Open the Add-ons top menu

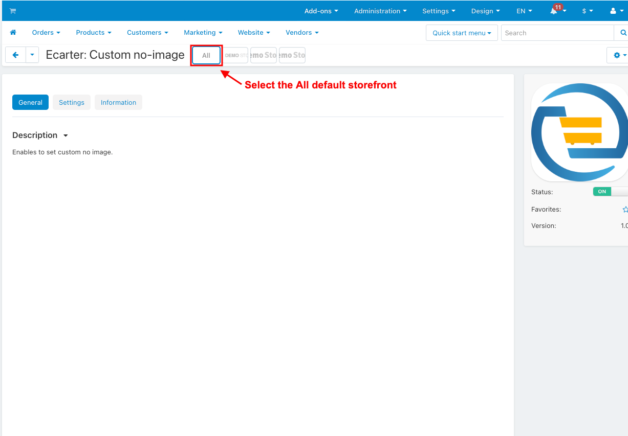pyautogui.click(x=321, y=11)
